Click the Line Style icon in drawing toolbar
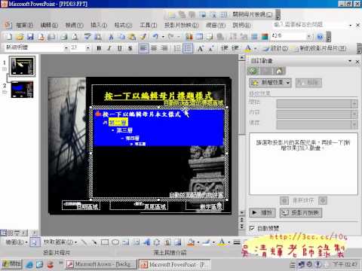 point(237,242)
